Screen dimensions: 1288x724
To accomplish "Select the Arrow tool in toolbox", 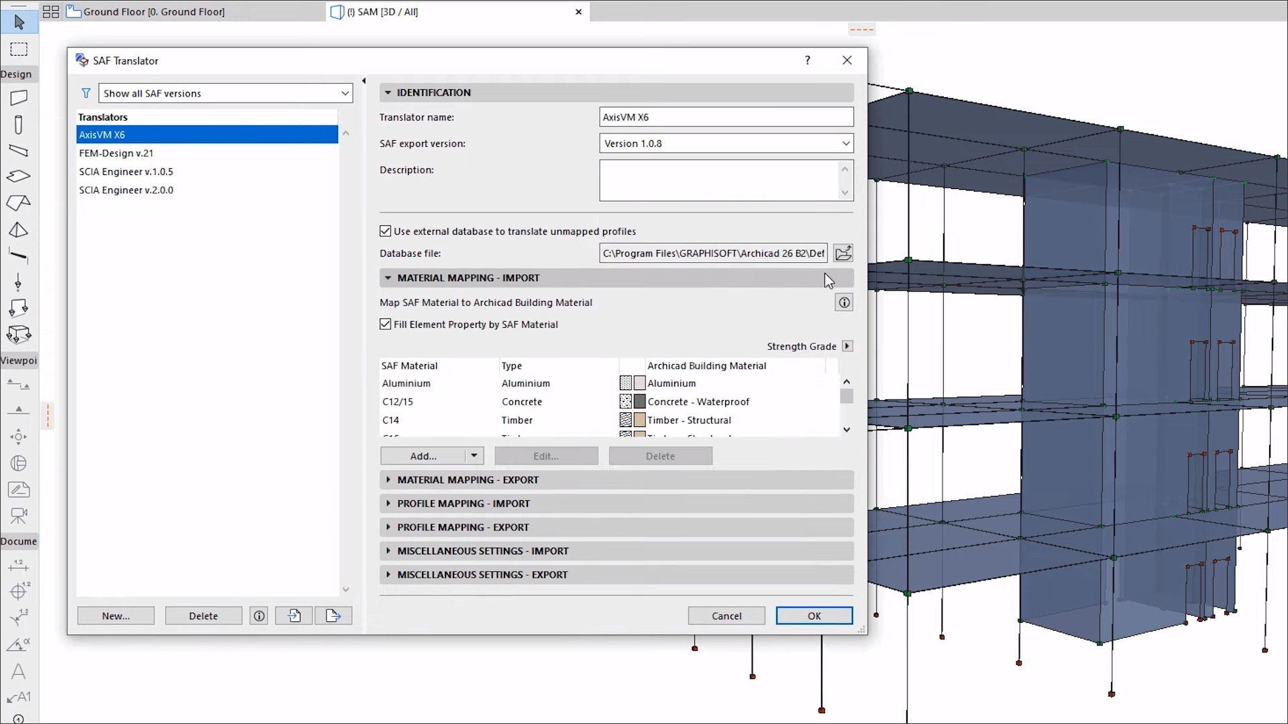I will click(x=19, y=22).
